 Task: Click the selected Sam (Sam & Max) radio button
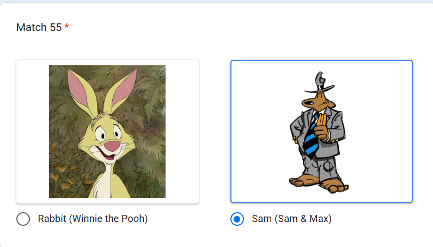click(x=237, y=219)
